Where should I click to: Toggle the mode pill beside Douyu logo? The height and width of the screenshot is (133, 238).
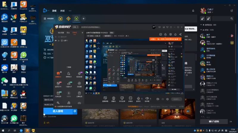pos(76,27)
